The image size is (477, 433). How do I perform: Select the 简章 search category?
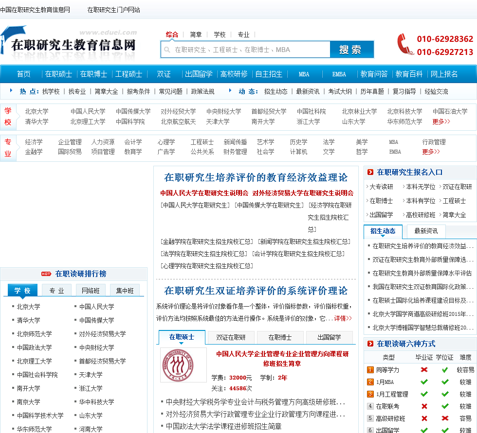pyautogui.click(x=196, y=35)
